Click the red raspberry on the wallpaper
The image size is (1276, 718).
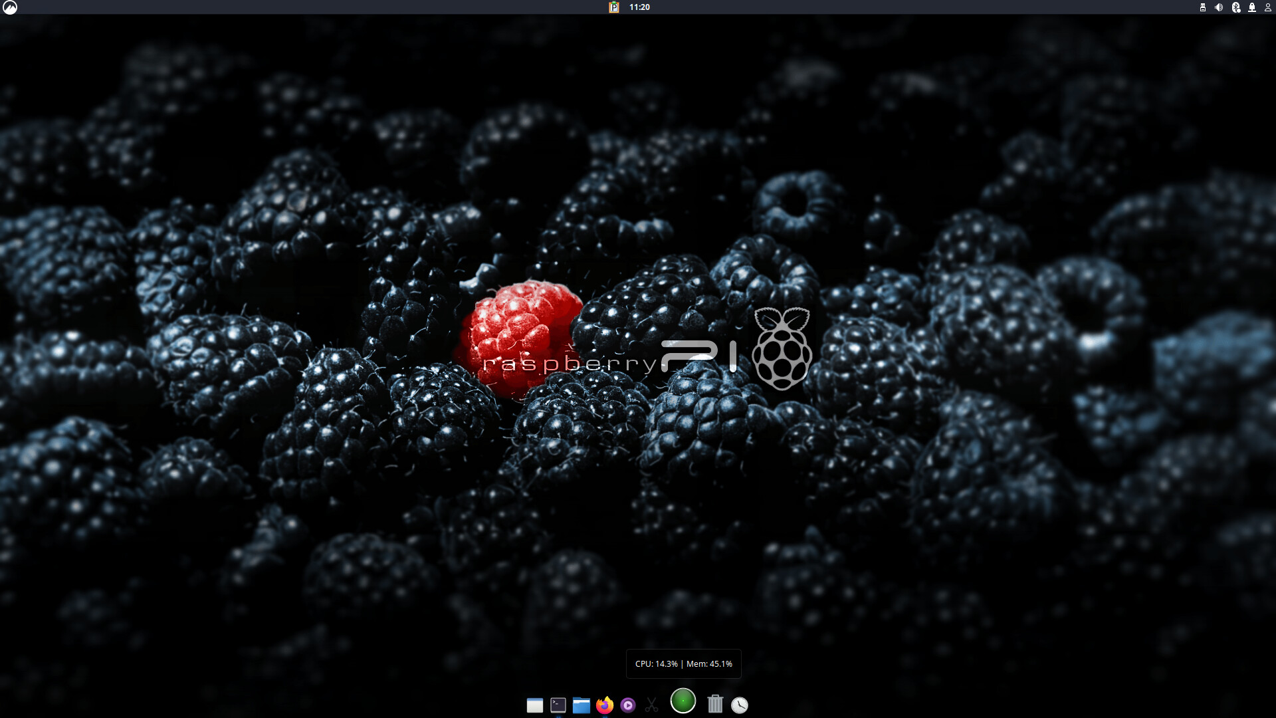(x=518, y=332)
